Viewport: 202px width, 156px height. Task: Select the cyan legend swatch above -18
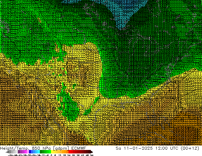pyautogui.click(x=39, y=152)
